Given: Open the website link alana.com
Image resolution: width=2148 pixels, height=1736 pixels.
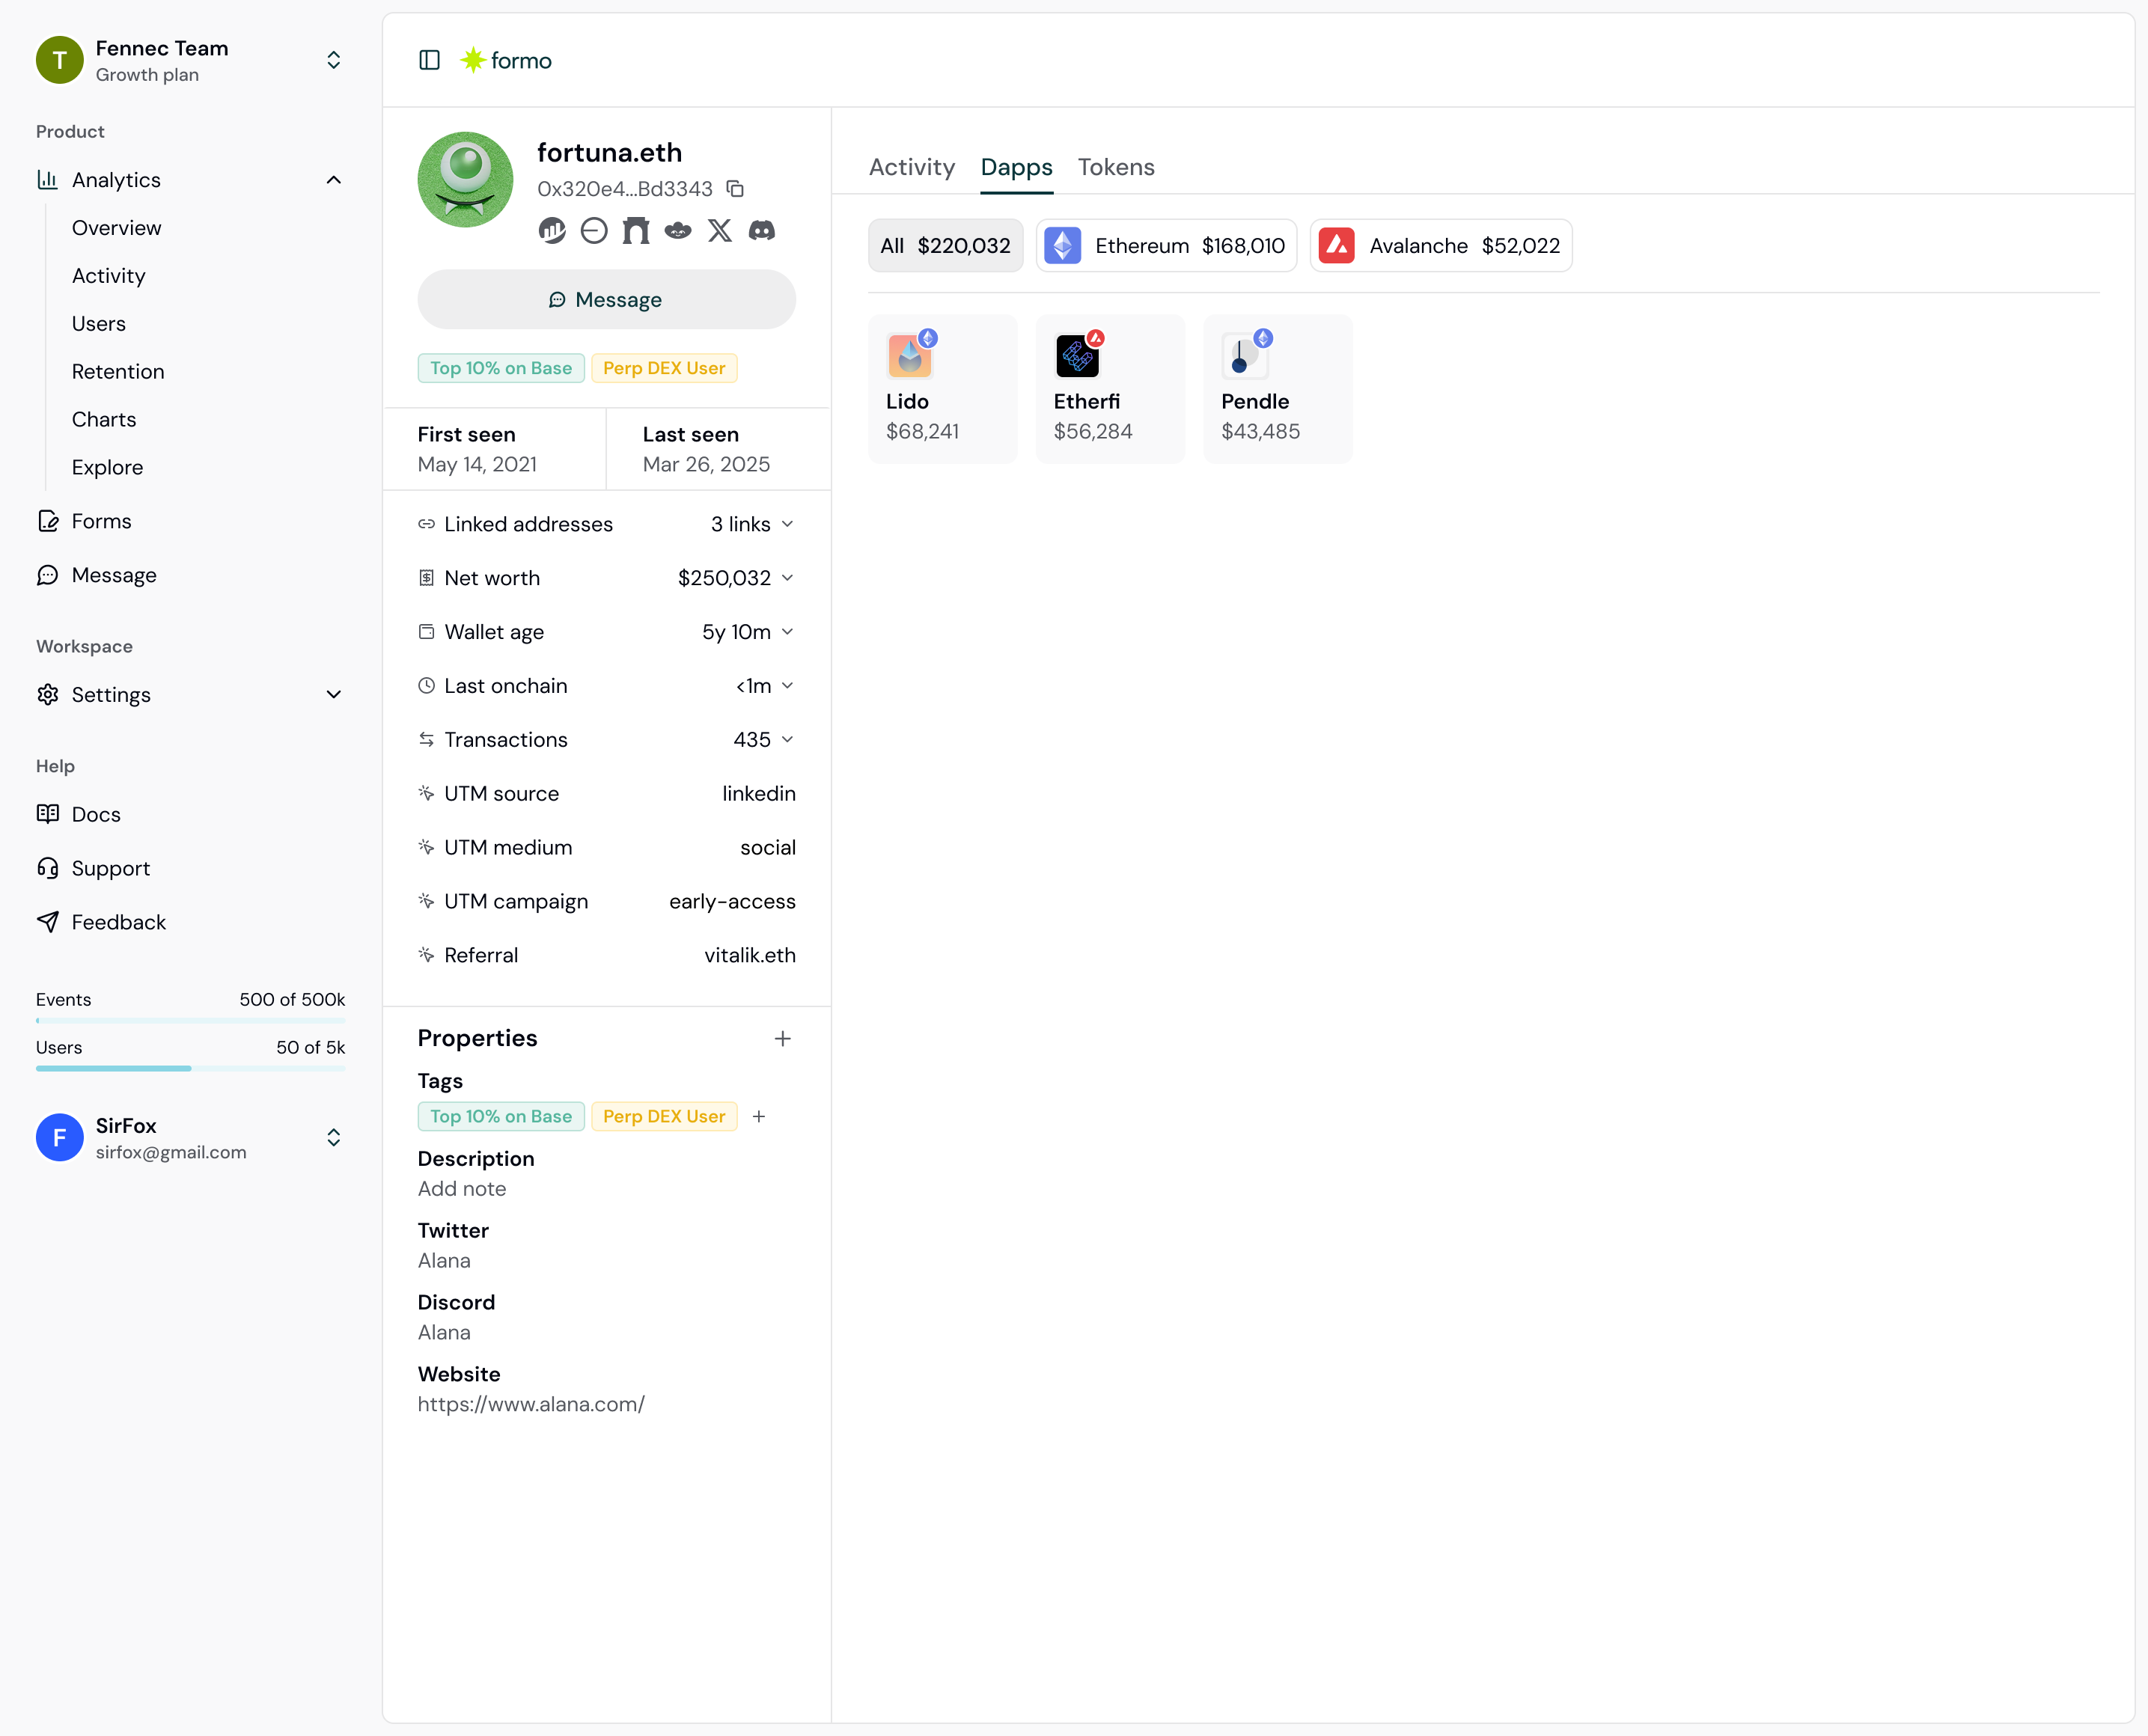Looking at the screenshot, I should (531, 1404).
